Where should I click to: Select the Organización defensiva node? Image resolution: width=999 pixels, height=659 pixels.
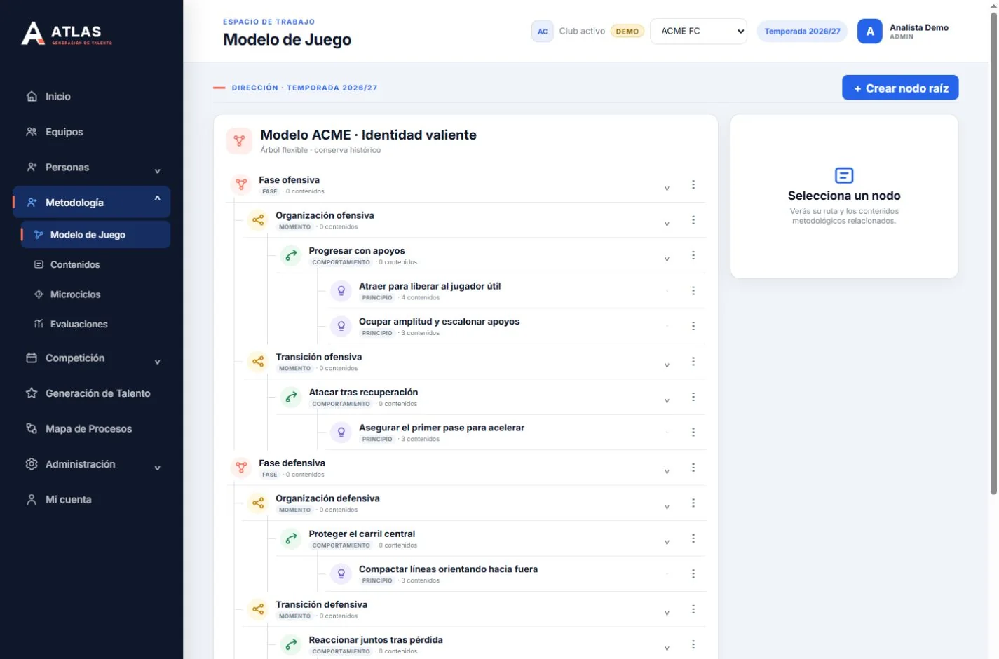tap(327, 498)
